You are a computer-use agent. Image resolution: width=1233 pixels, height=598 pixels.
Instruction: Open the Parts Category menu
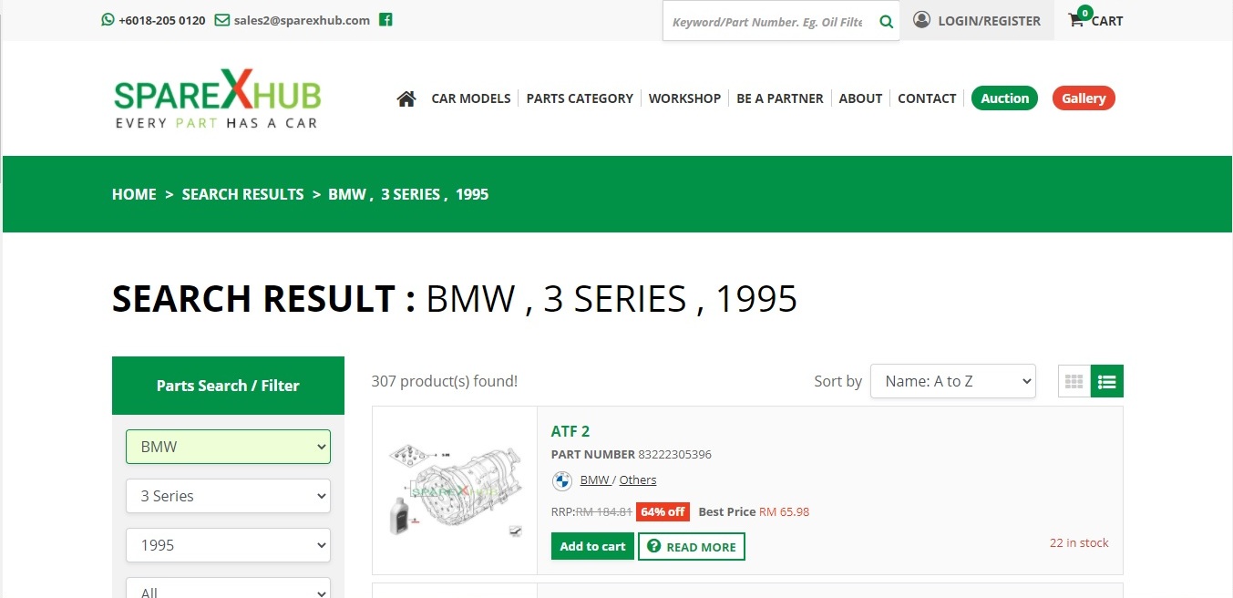point(580,98)
